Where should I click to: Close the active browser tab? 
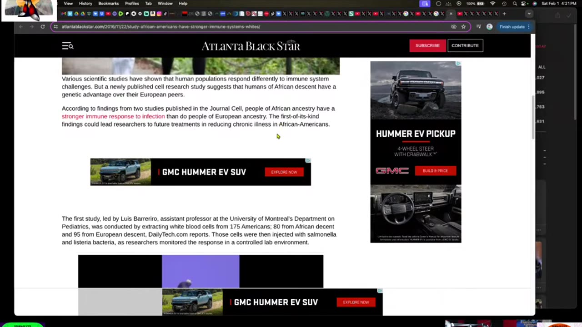[x=451, y=14]
